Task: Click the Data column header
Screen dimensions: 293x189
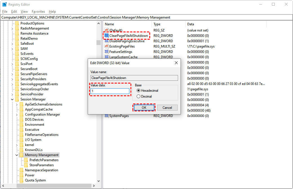Action: click(x=226, y=24)
